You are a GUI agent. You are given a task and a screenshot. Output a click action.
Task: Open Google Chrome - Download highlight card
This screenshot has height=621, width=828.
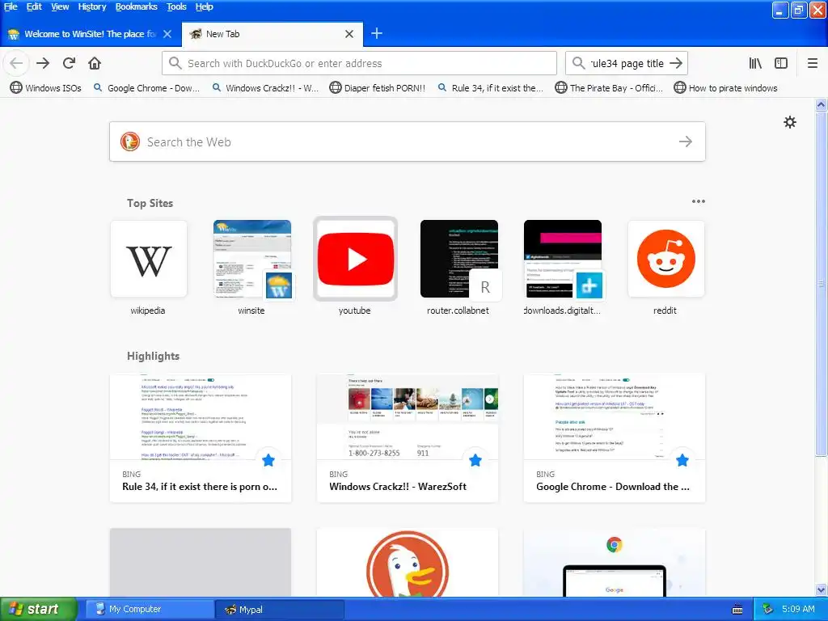(x=615, y=438)
